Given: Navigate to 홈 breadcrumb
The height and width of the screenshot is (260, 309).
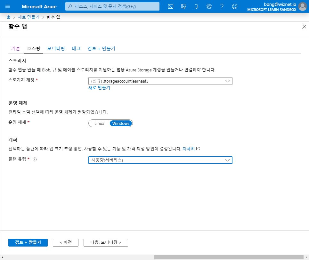Looking at the screenshot, I should pyautogui.click(x=8, y=17).
